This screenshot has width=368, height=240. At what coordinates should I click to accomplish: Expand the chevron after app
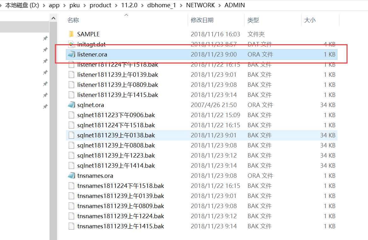[x=64, y=5]
